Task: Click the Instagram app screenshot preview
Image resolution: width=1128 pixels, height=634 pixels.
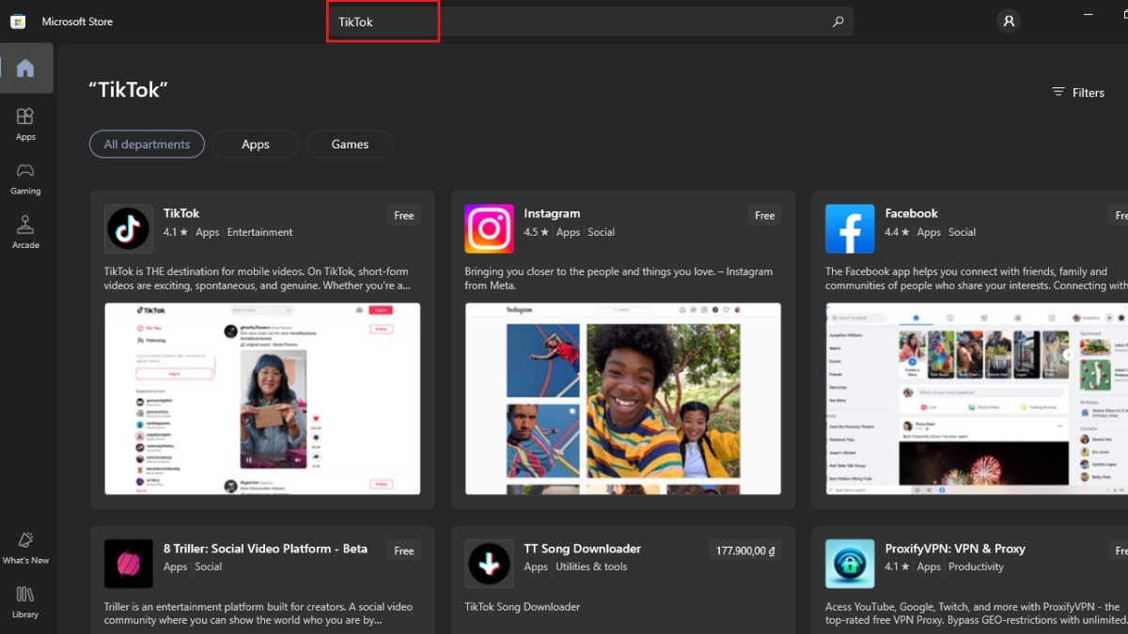Action: coord(622,398)
